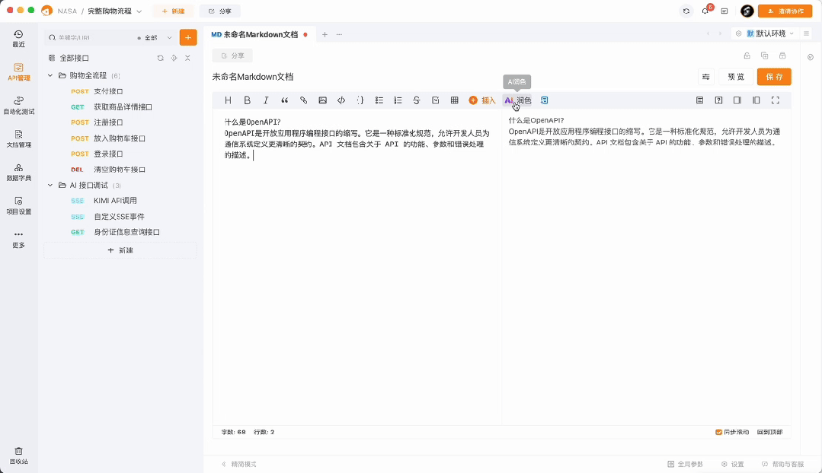Apply strikethrough formatting
The width and height of the screenshot is (822, 473).
click(x=417, y=100)
